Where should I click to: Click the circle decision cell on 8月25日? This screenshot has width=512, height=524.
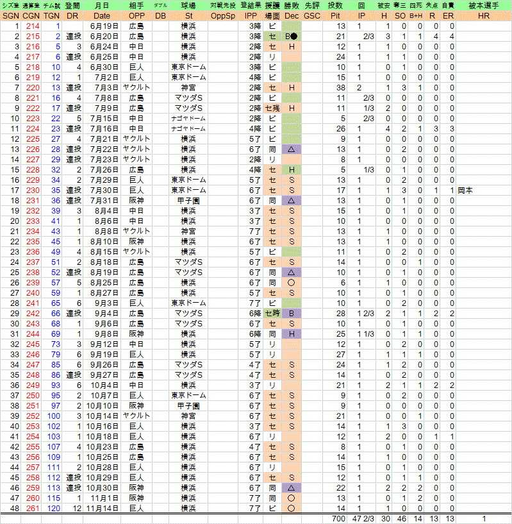[x=292, y=283]
